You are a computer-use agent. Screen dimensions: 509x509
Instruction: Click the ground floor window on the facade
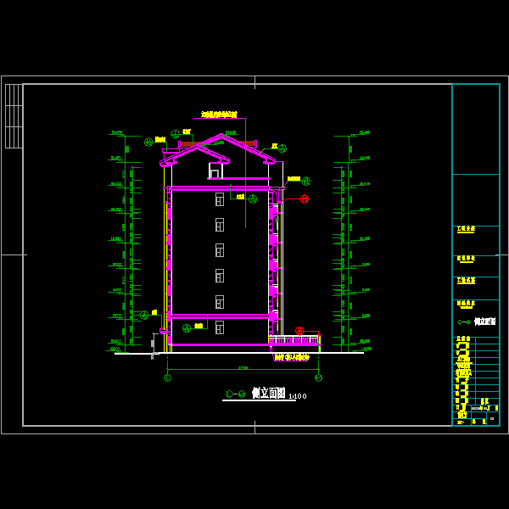pyautogui.click(x=220, y=327)
